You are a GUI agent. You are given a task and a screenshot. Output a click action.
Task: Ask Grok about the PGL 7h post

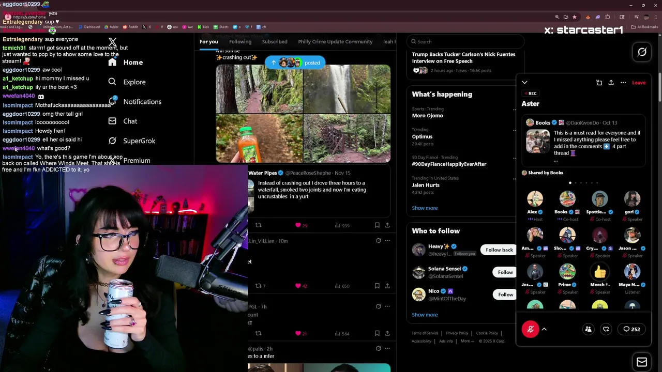[378, 306]
